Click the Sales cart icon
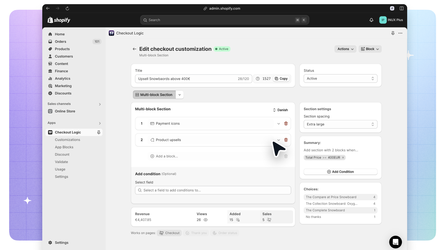445x250 pixels. click(x=269, y=220)
